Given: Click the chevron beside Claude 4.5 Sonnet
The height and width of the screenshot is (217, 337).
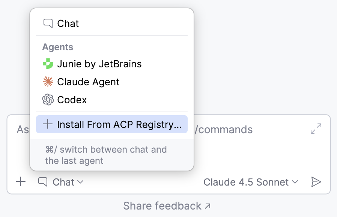Looking at the screenshot, I should 295,183.
